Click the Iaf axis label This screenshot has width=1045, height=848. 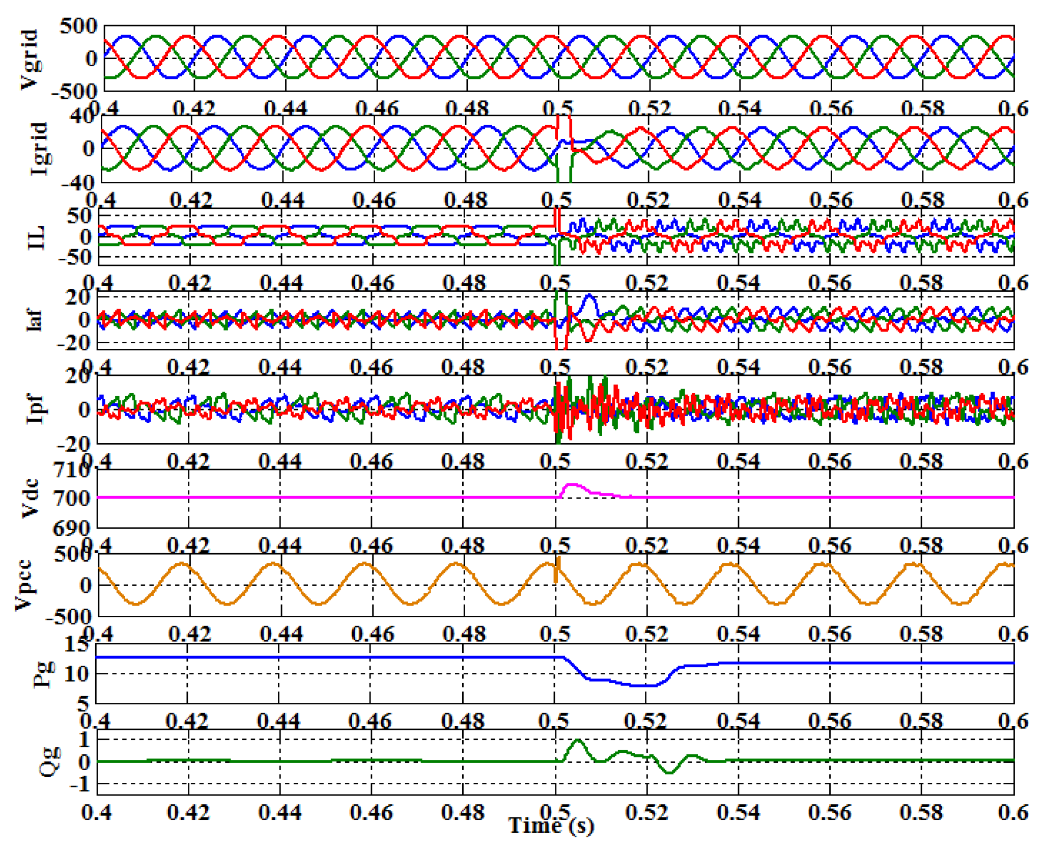pyautogui.click(x=34, y=320)
